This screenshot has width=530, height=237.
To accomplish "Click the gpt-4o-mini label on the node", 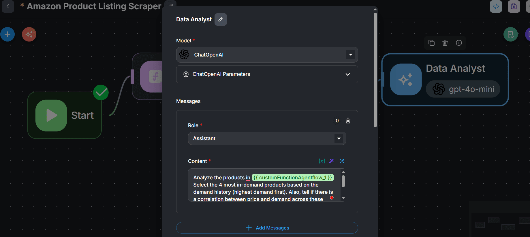I will pos(471,89).
